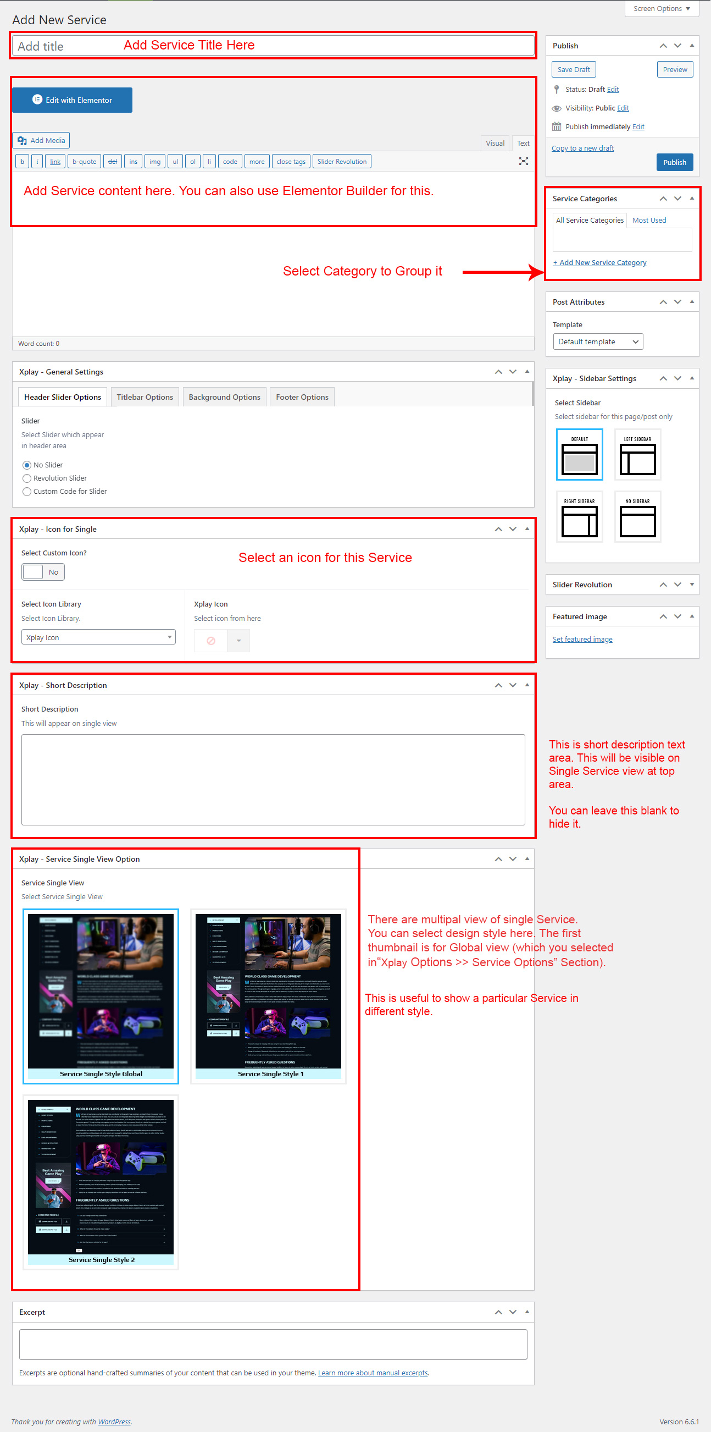Open the Select Icon Library dropdown
This screenshot has width=711, height=1432.
click(98, 637)
